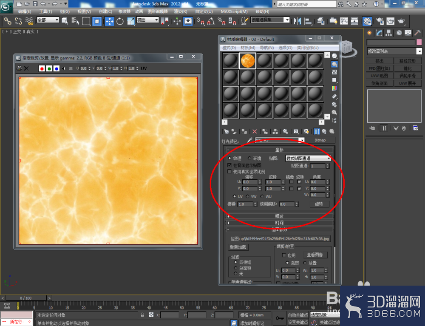Open 编辑(E) menu
The width and height of the screenshot is (425, 326).
[x=24, y=11]
